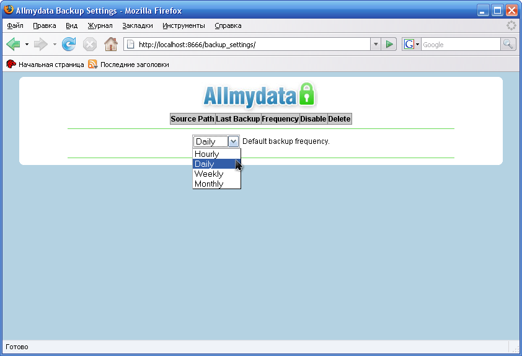522x356 pixels.
Task: Open the Закладки menu
Action: pyautogui.click(x=138, y=25)
